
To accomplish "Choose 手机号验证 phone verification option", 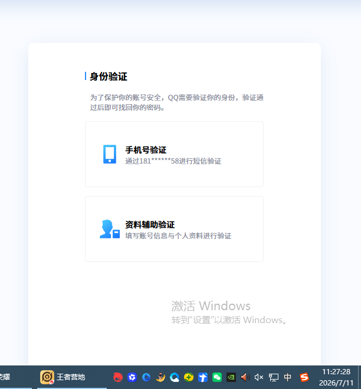I will 174,154.
